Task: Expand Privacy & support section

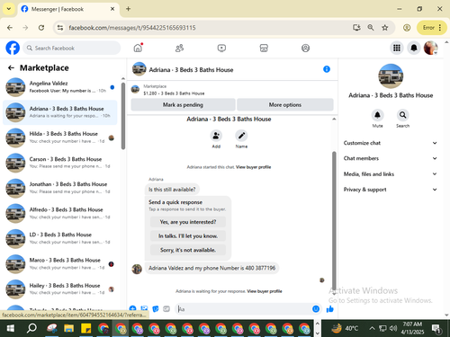Action: click(391, 190)
